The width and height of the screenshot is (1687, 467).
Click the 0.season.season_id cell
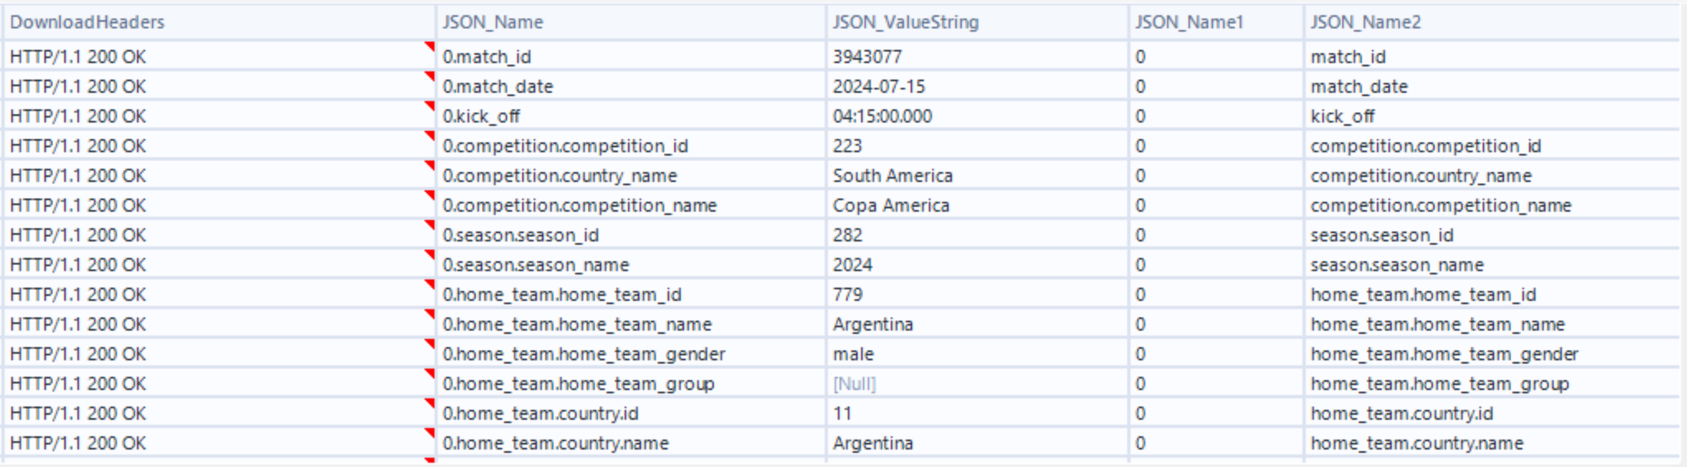pos(520,235)
